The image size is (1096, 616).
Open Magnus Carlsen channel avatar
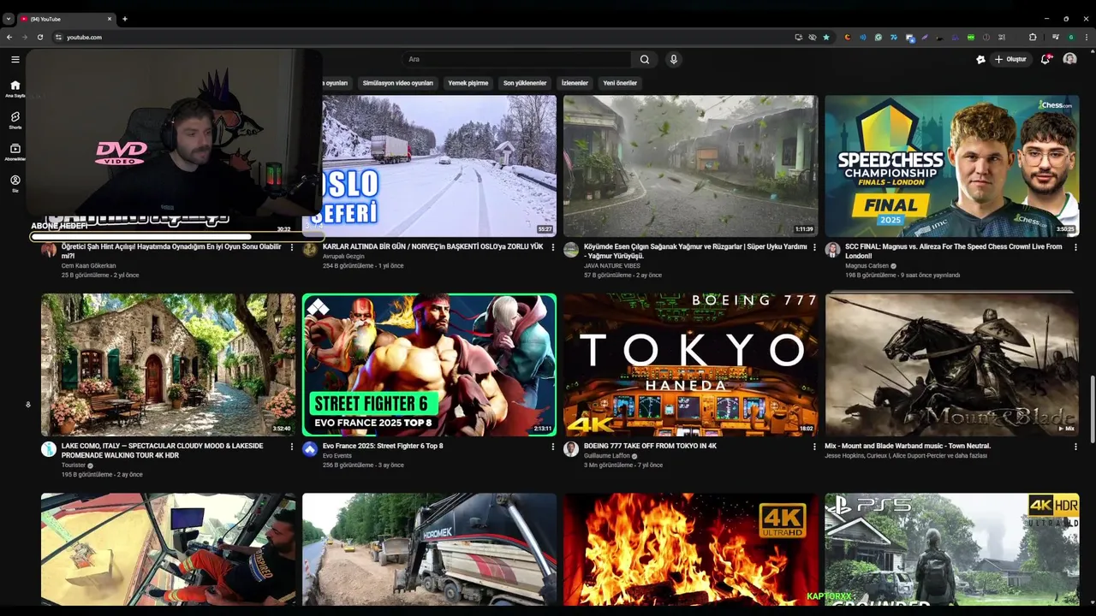pos(832,250)
